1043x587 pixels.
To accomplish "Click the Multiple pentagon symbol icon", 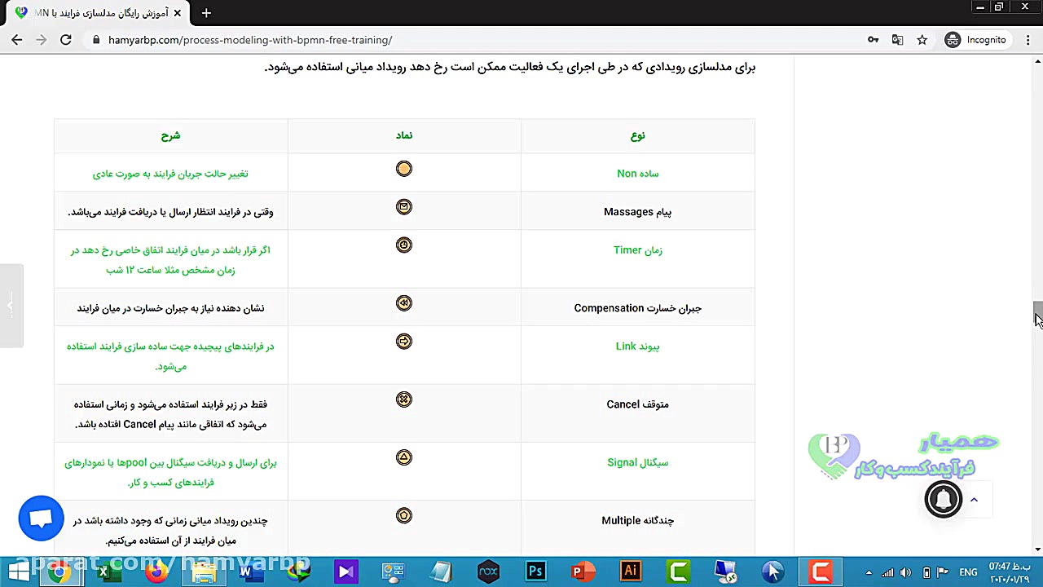I will [x=404, y=515].
